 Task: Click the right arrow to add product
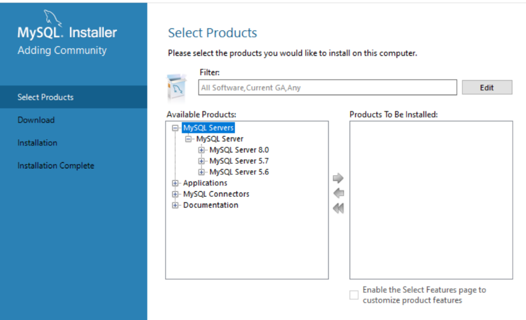coord(338,178)
